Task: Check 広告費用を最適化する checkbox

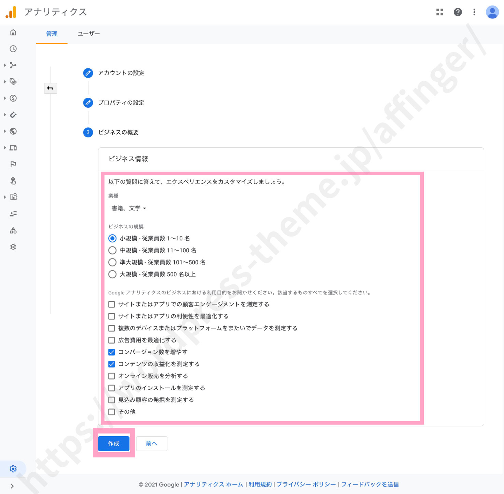Action: (x=112, y=340)
